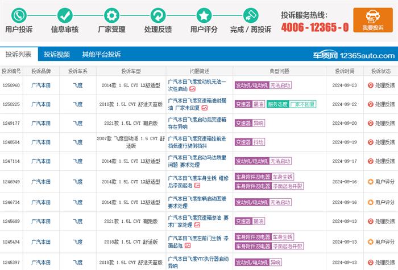Click 用户评分 star icon for complaint 1245494
Image resolution: width=398 pixels, height=270 pixels.
pyautogui.click(x=371, y=242)
